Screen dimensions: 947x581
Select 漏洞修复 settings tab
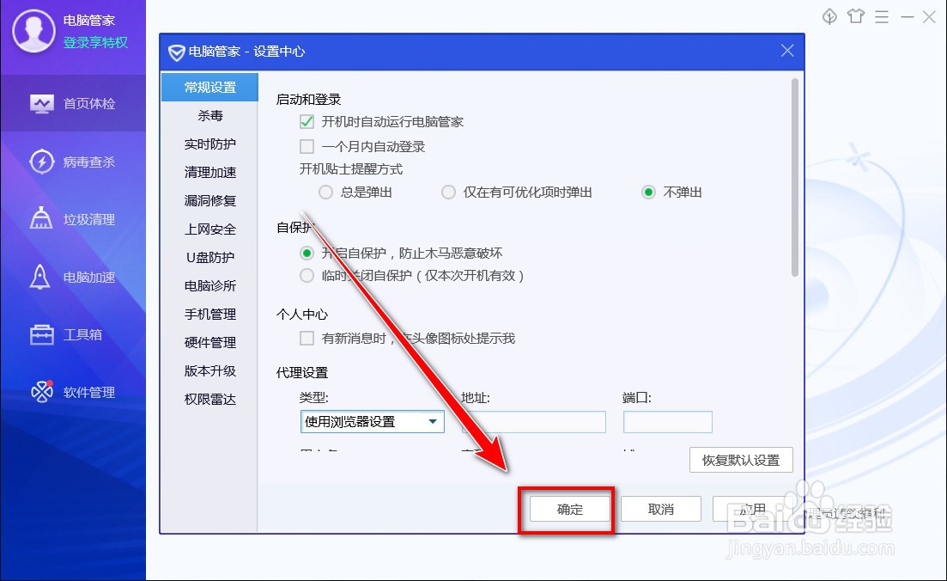point(209,201)
